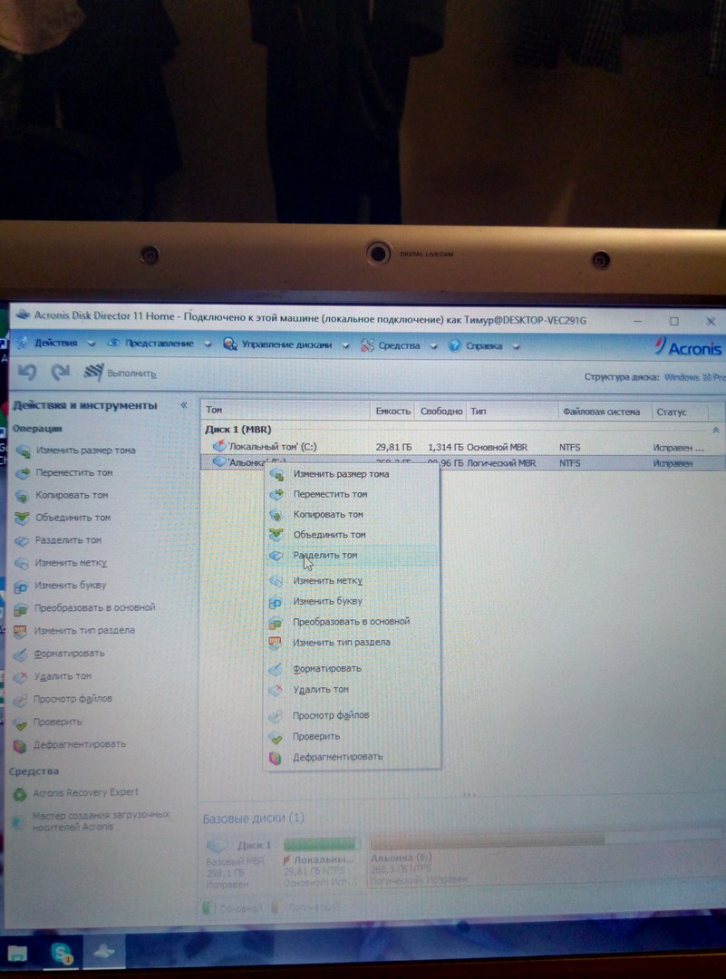Open Skype from the Windows taskbar
This screenshot has height=979, width=726.
(x=62, y=953)
